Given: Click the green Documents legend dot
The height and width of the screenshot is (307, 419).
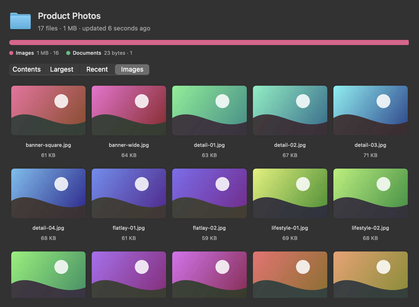Looking at the screenshot, I should [x=68, y=53].
